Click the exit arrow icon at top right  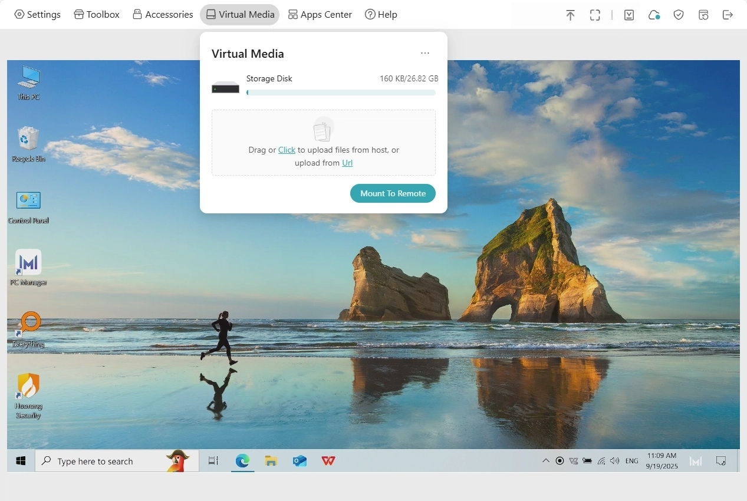(x=728, y=15)
